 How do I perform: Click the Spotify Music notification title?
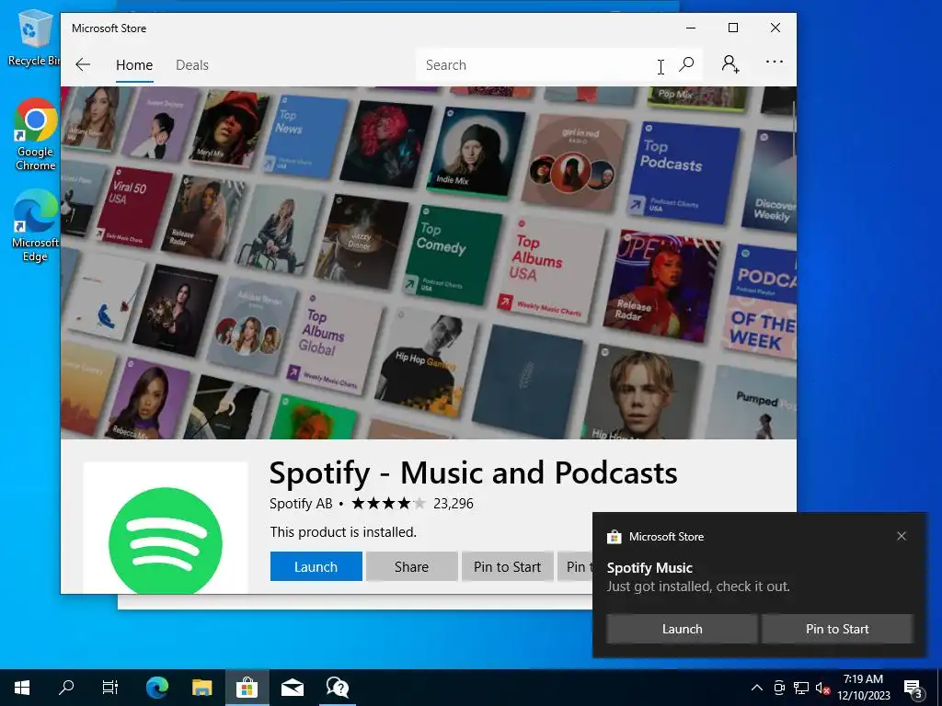649,568
